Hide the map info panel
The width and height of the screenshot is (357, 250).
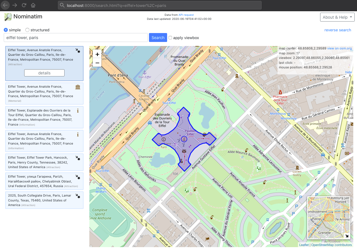348,72
